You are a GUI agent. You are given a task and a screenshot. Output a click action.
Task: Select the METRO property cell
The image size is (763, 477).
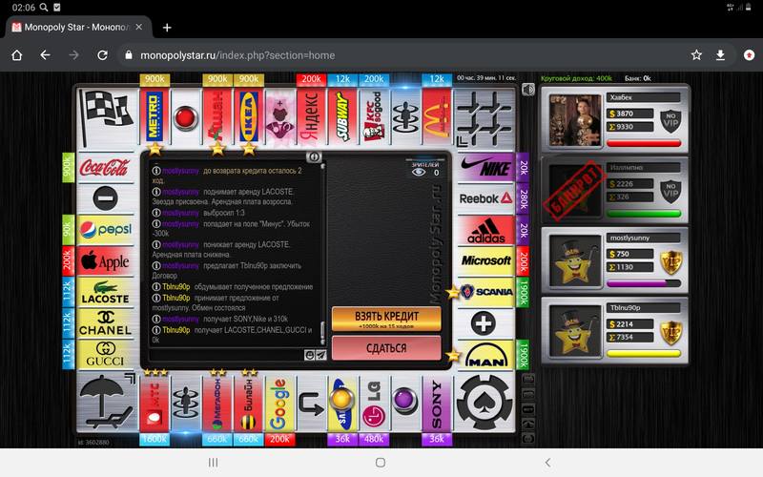(155, 116)
